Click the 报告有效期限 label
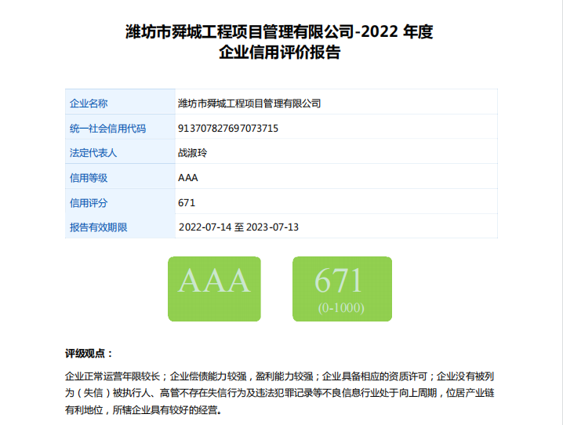Image resolution: width=563 pixels, height=425 pixels. coord(98,227)
